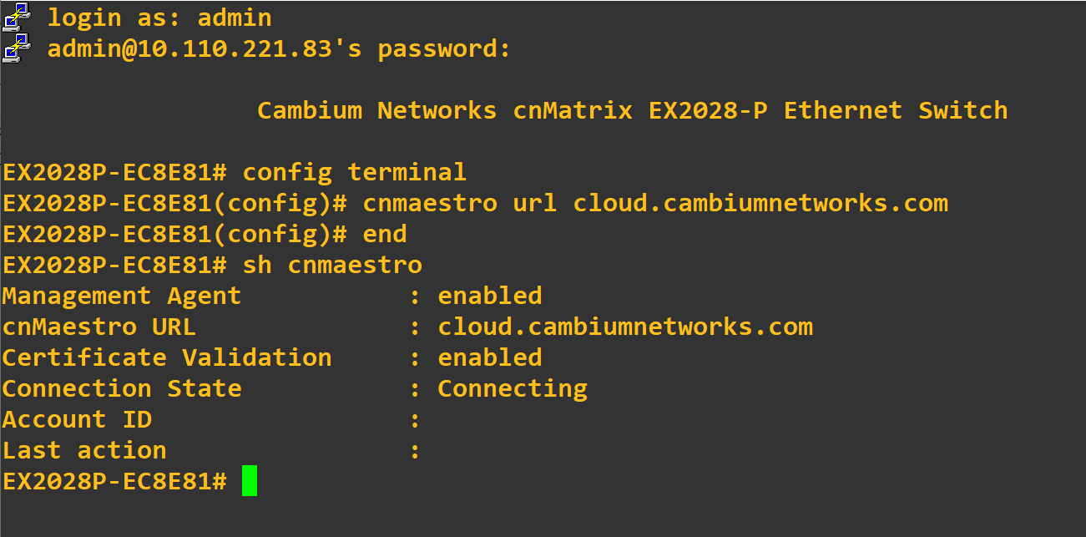Click the PuTTY icon beside the password prompt
This screenshot has width=1086, height=537.
(17, 48)
